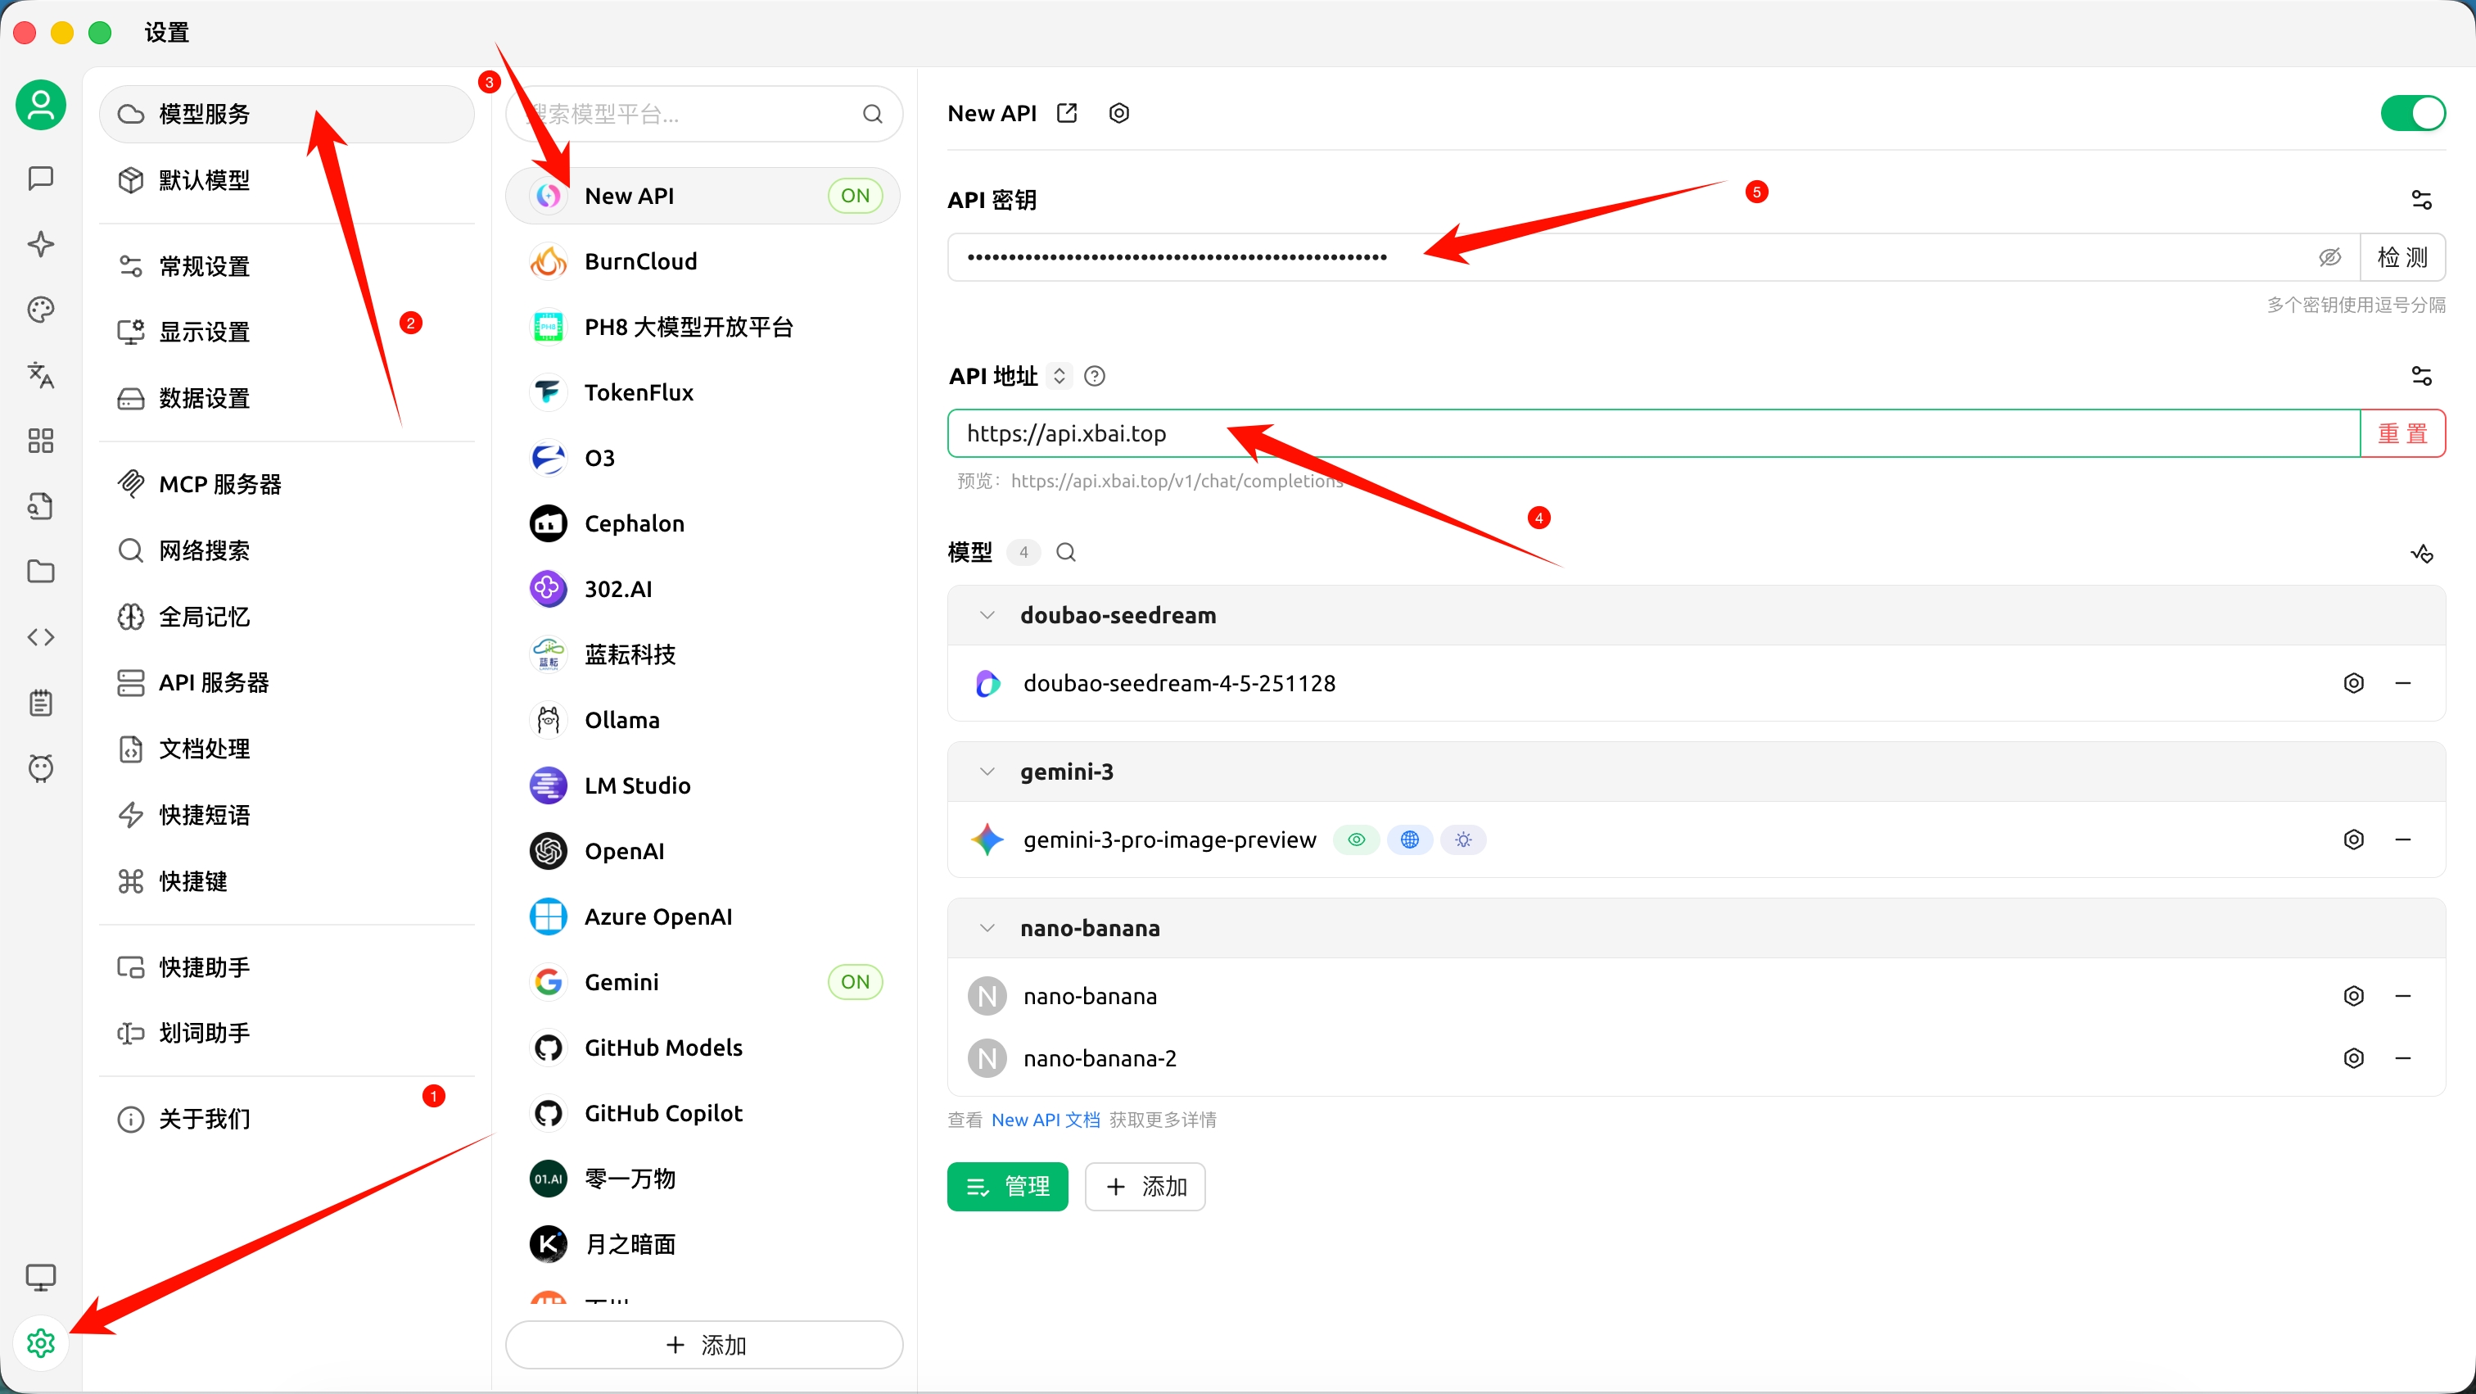Collapse the nano-banana model group
The height and width of the screenshot is (1394, 2476).
click(x=986, y=928)
